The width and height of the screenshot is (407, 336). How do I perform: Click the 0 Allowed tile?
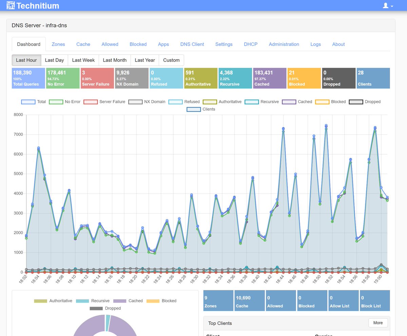click(281, 300)
